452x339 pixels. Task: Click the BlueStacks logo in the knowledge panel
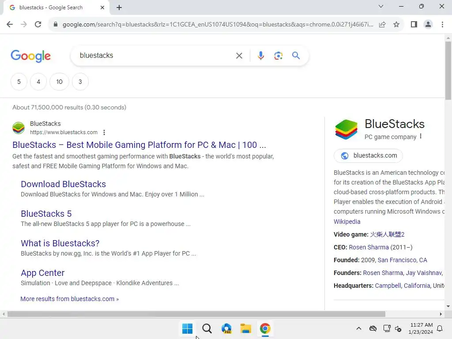[x=346, y=129]
